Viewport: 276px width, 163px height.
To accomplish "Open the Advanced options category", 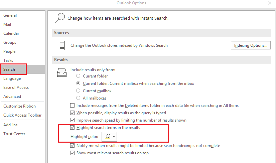I will tap(12, 97).
